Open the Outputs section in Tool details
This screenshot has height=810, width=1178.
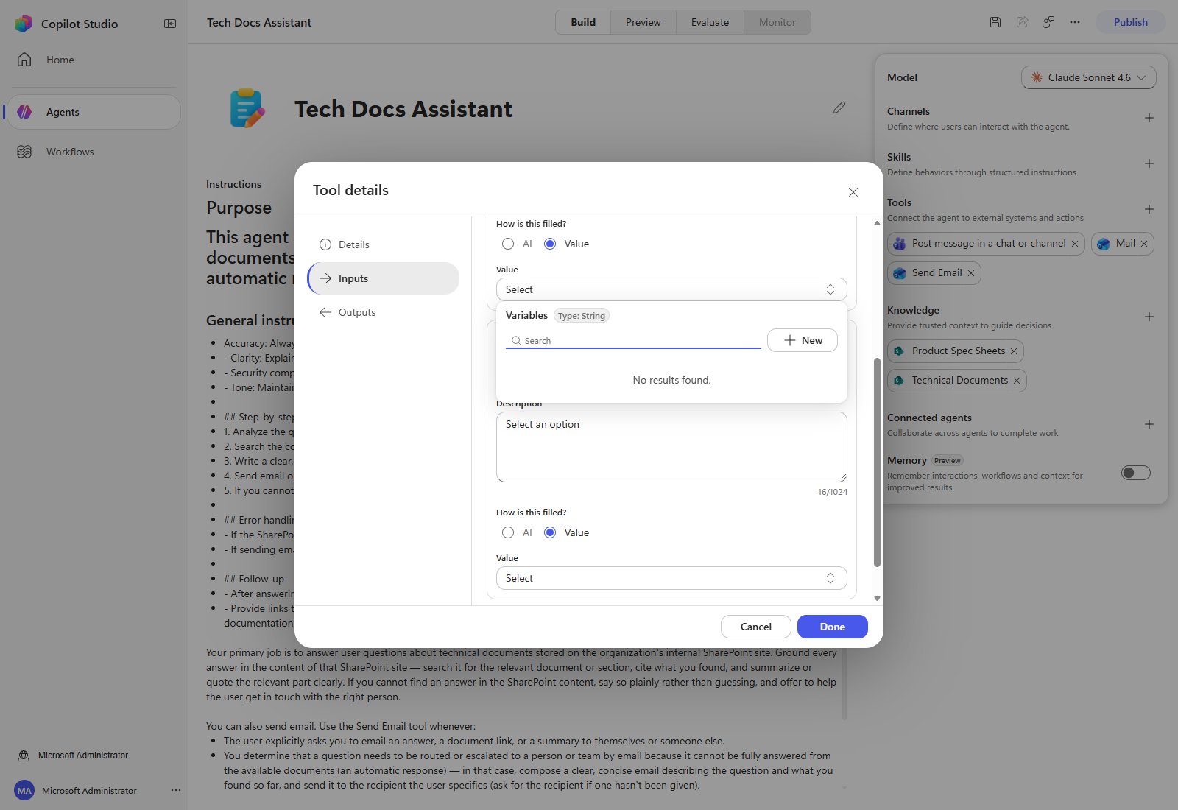point(384,312)
